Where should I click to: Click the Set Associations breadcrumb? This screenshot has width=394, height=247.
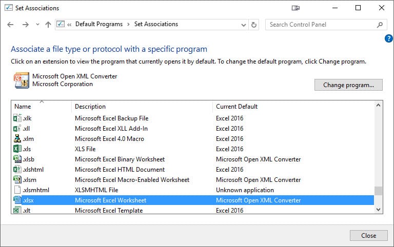click(x=156, y=24)
